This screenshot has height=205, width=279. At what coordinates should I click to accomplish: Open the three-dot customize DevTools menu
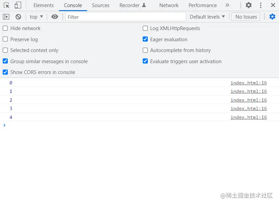tap(261, 5)
